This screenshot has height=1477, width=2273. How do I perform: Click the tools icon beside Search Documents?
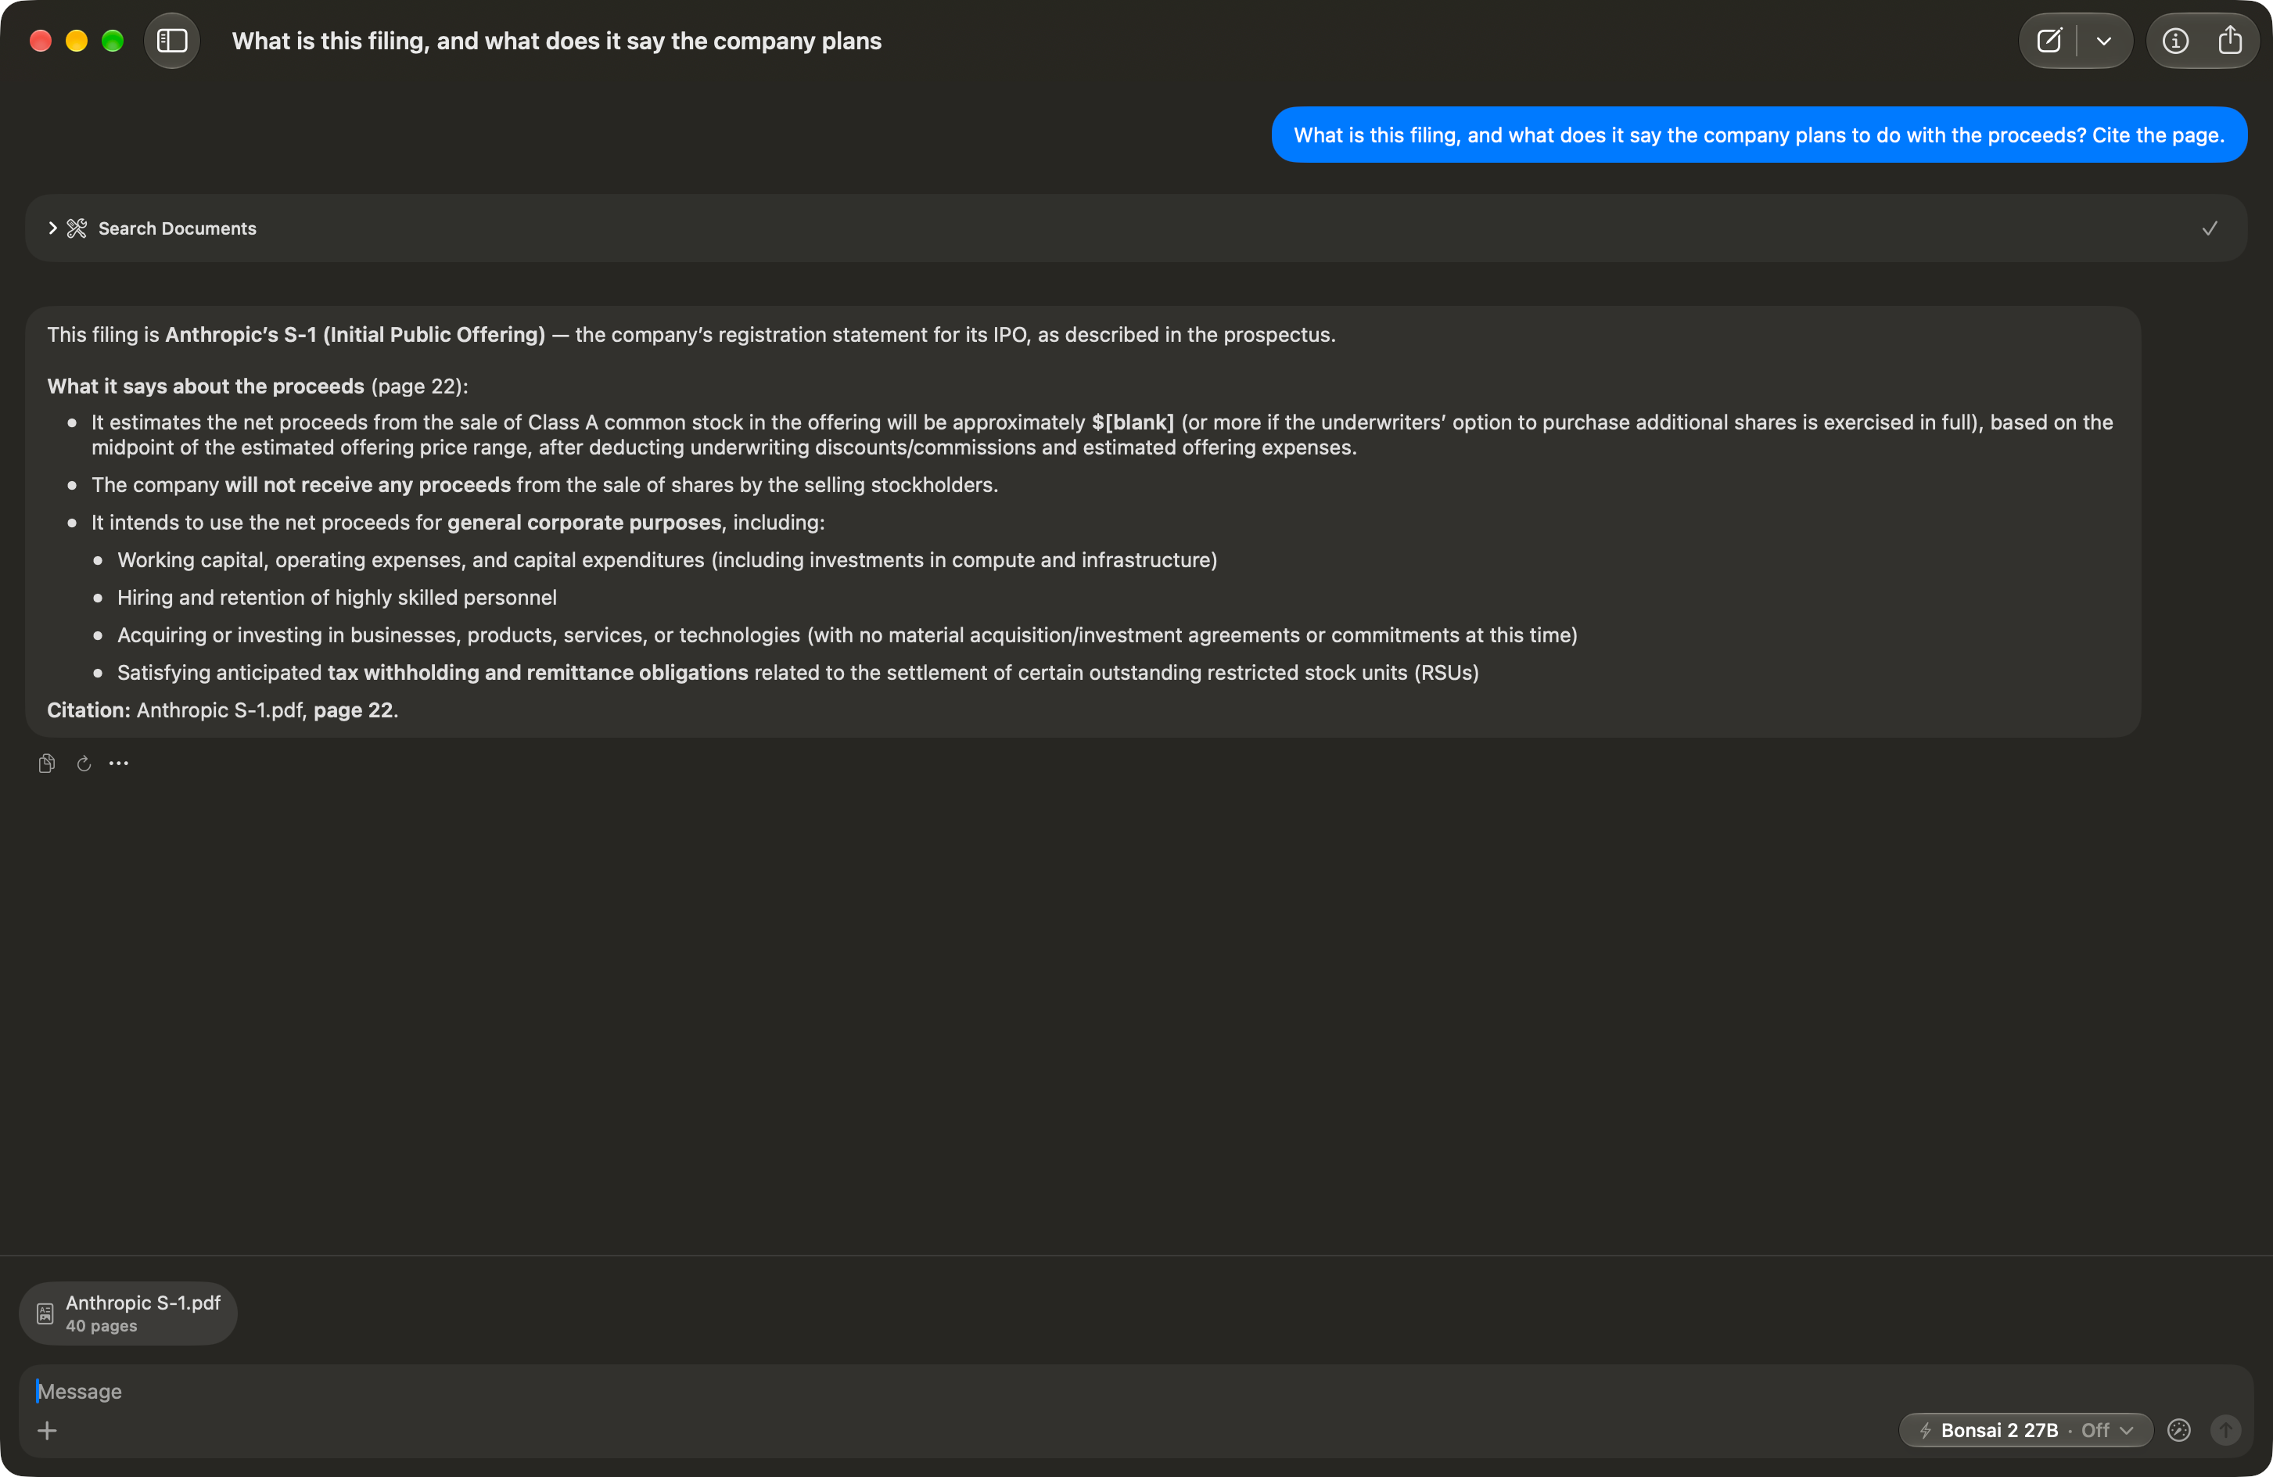pos(77,228)
